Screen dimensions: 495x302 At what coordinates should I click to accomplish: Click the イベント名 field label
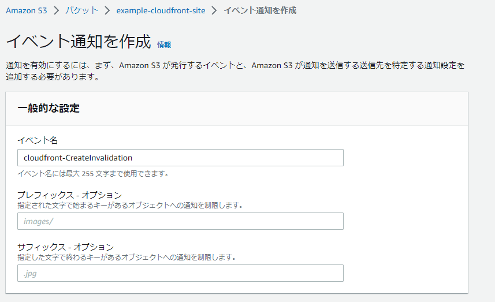pyautogui.click(x=38, y=140)
